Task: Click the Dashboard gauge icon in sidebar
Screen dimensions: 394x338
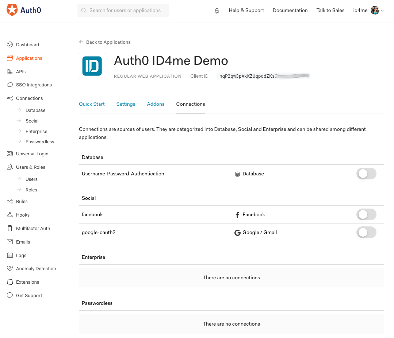Action: pyautogui.click(x=10, y=44)
